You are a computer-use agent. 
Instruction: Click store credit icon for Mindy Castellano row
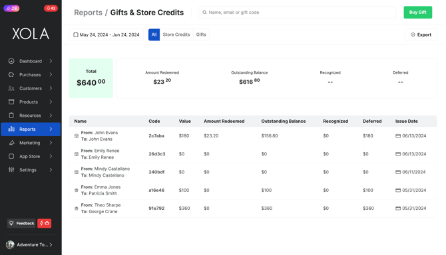pyautogui.click(x=77, y=172)
